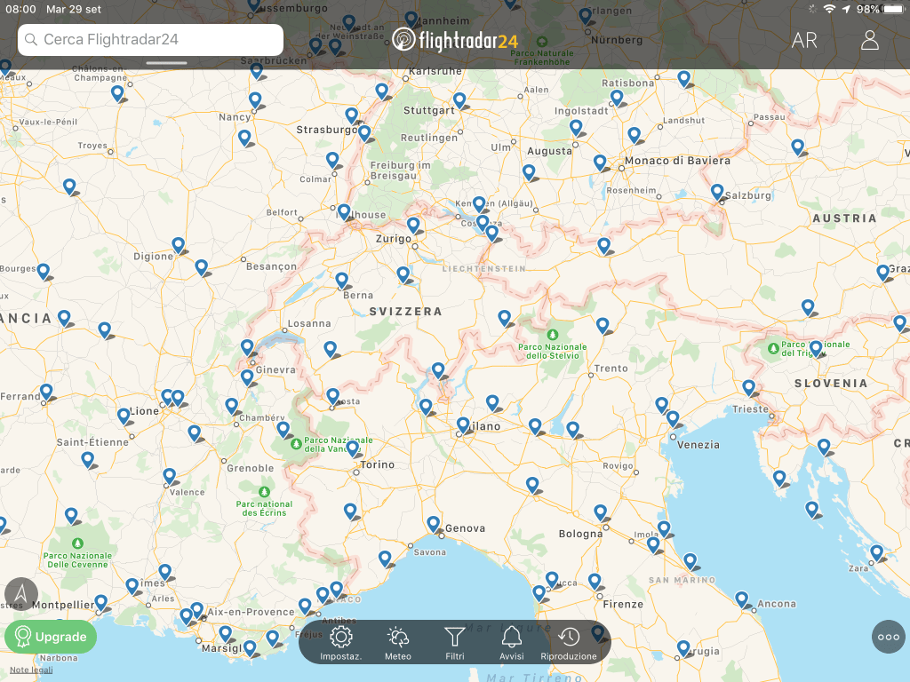
Task: Select the airport pin near Trieste
Action: click(x=749, y=388)
